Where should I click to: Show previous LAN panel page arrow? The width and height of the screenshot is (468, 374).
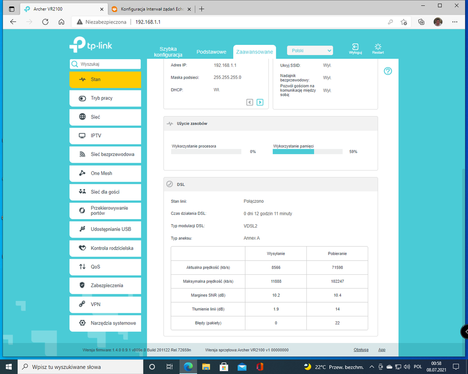[x=250, y=102]
